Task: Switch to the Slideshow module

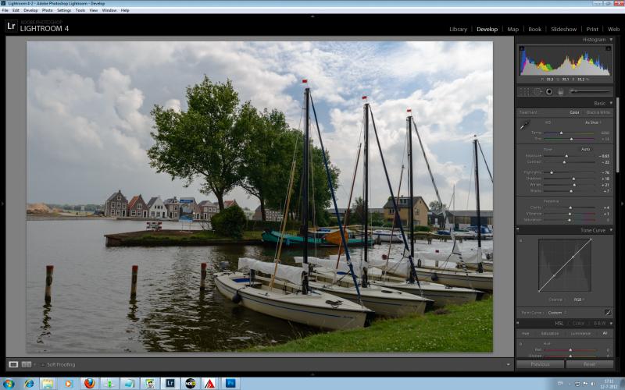Action: coord(563,29)
